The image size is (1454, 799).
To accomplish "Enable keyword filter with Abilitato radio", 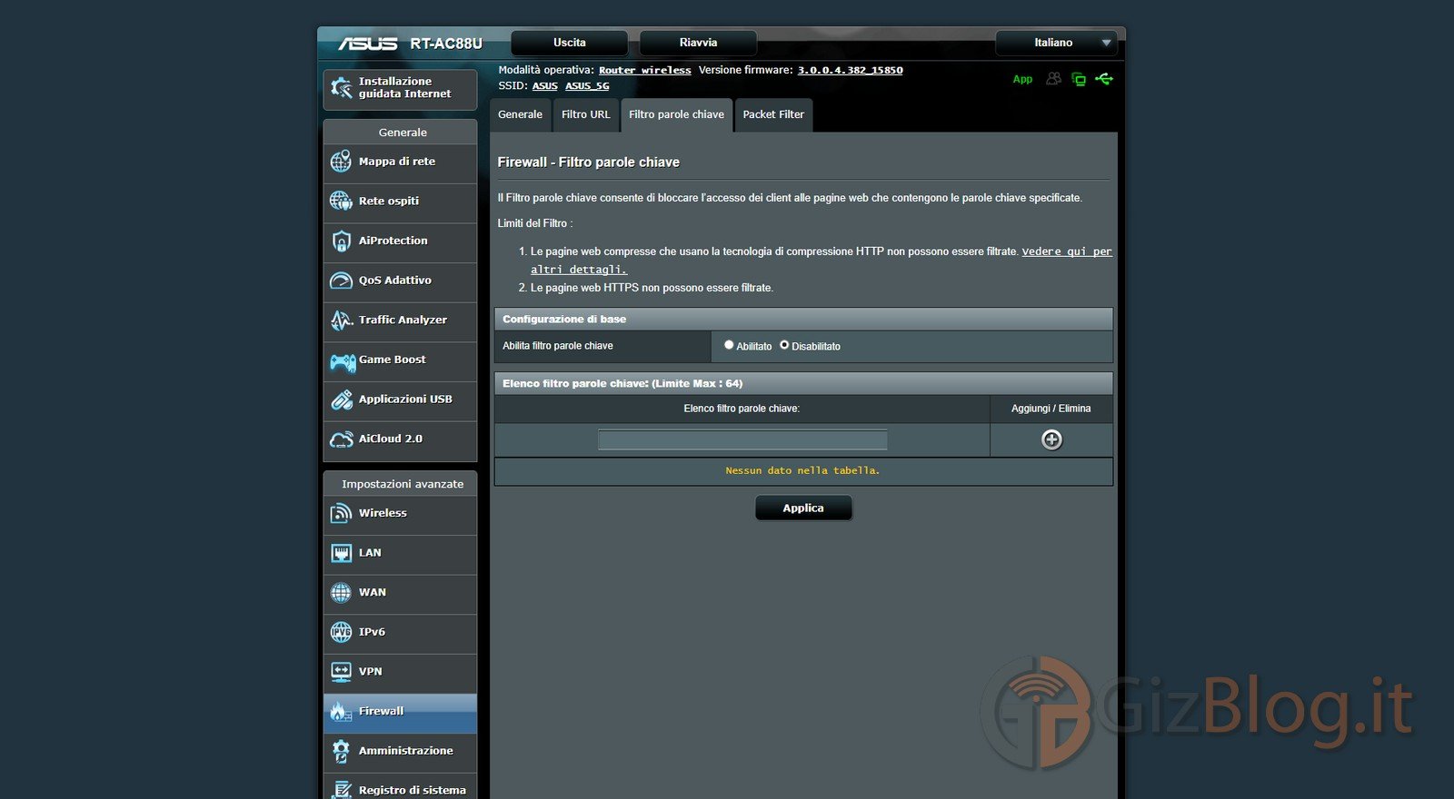I will click(729, 345).
